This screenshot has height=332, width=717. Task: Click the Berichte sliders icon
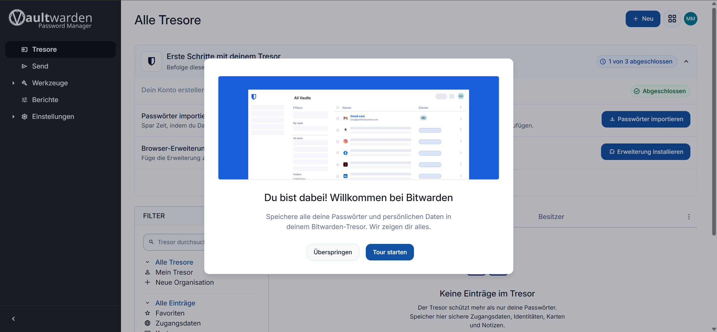pos(25,100)
